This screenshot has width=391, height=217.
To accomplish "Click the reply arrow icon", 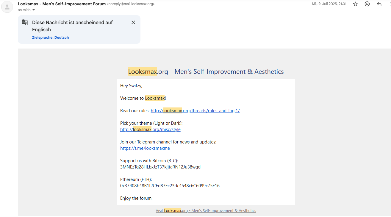I will pos(379,4).
